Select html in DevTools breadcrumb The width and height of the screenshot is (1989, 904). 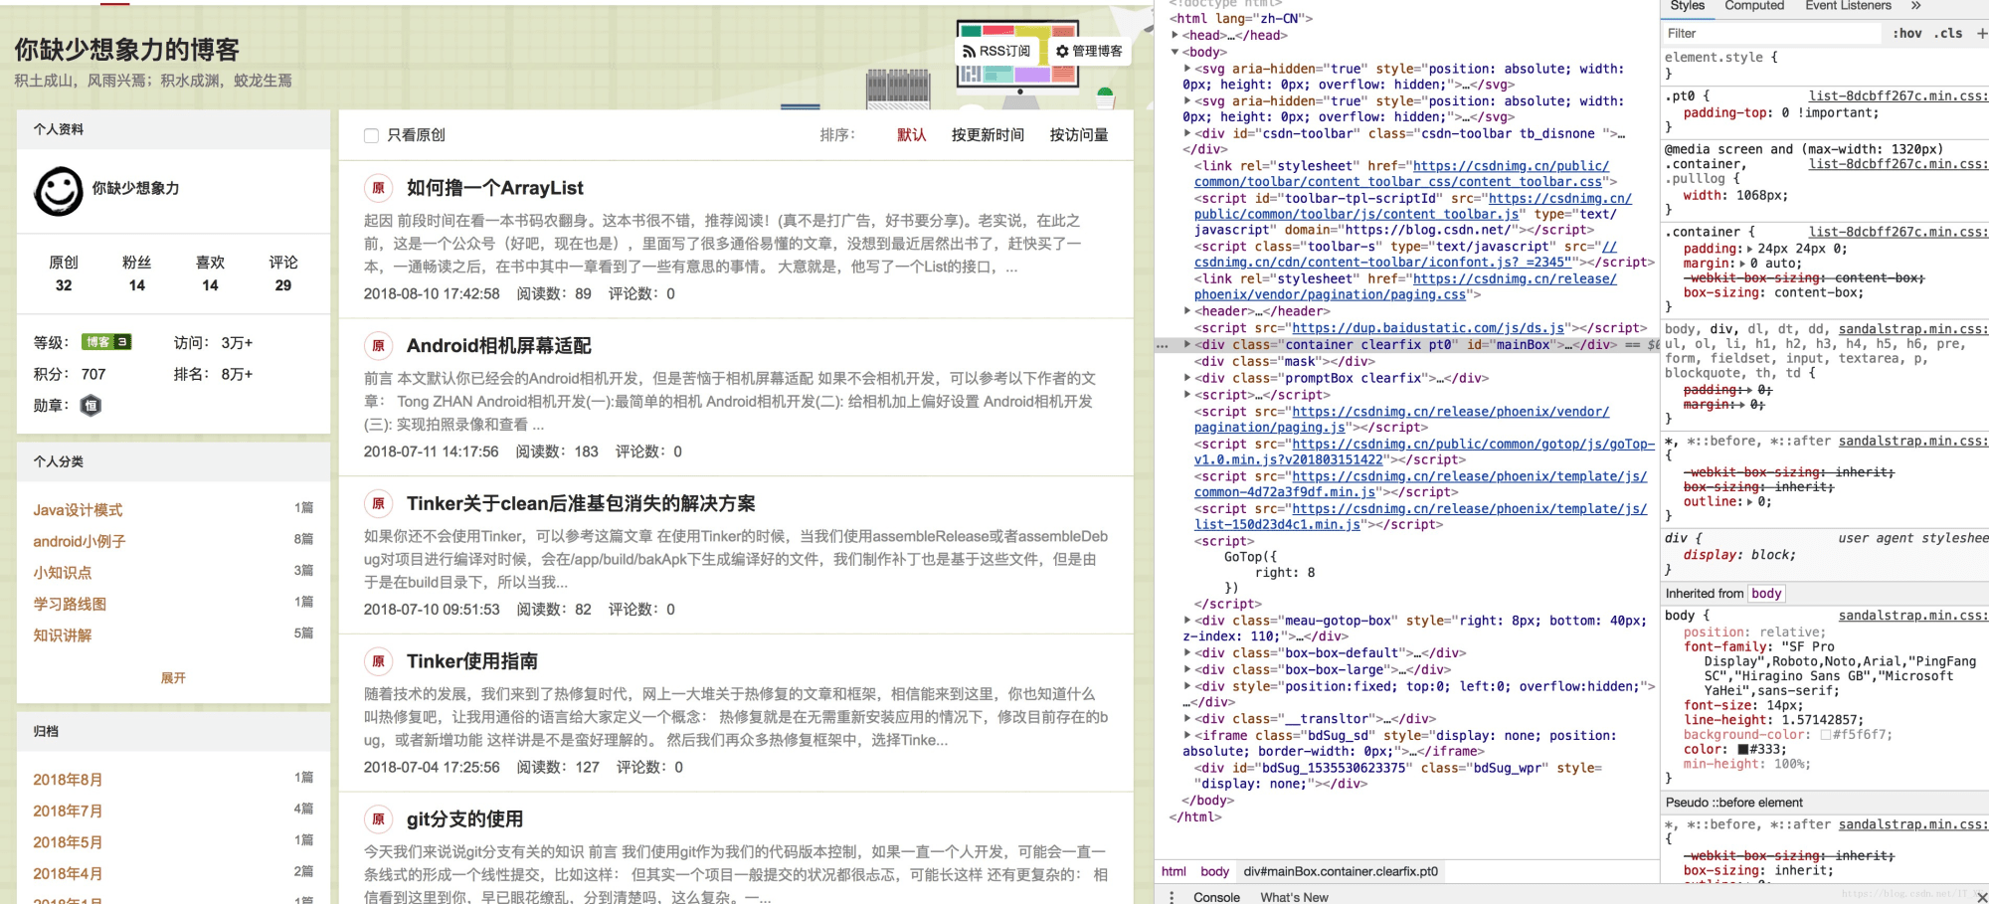(1174, 872)
